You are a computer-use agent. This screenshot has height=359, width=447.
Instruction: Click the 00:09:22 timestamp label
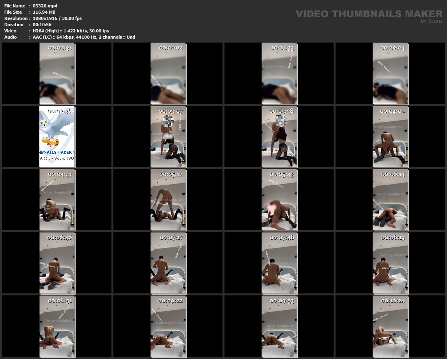click(171, 301)
